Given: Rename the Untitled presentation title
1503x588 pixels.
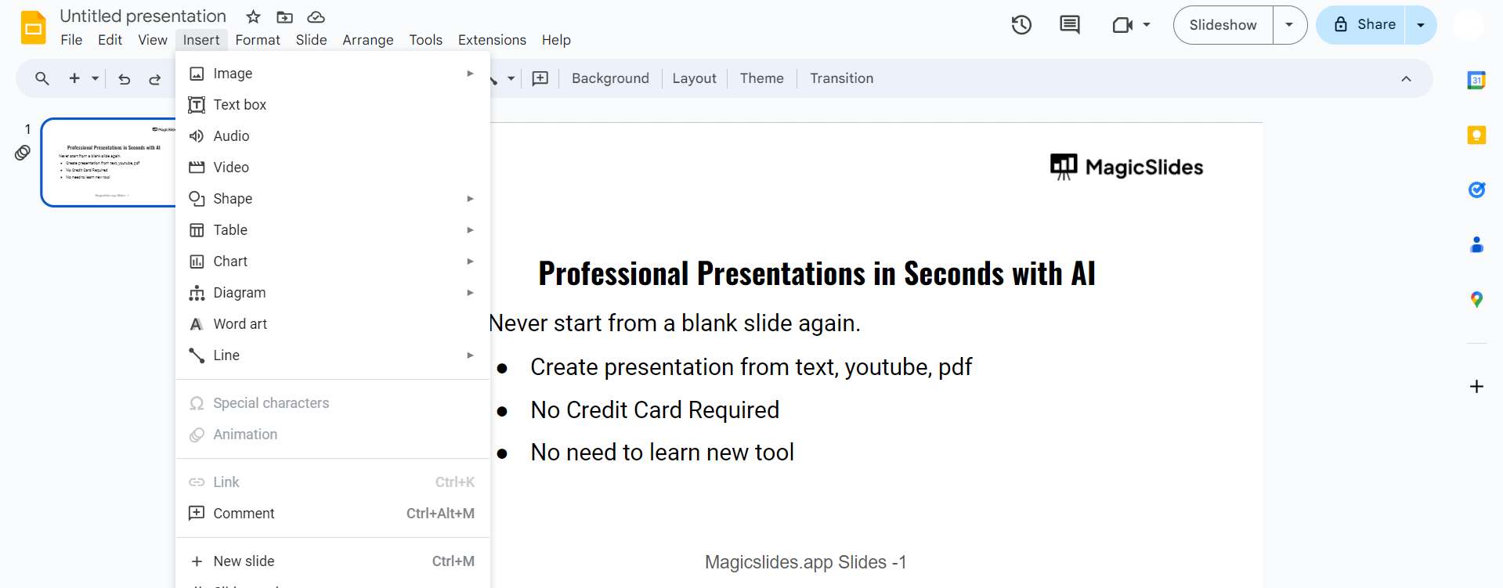Looking at the screenshot, I should 143,16.
